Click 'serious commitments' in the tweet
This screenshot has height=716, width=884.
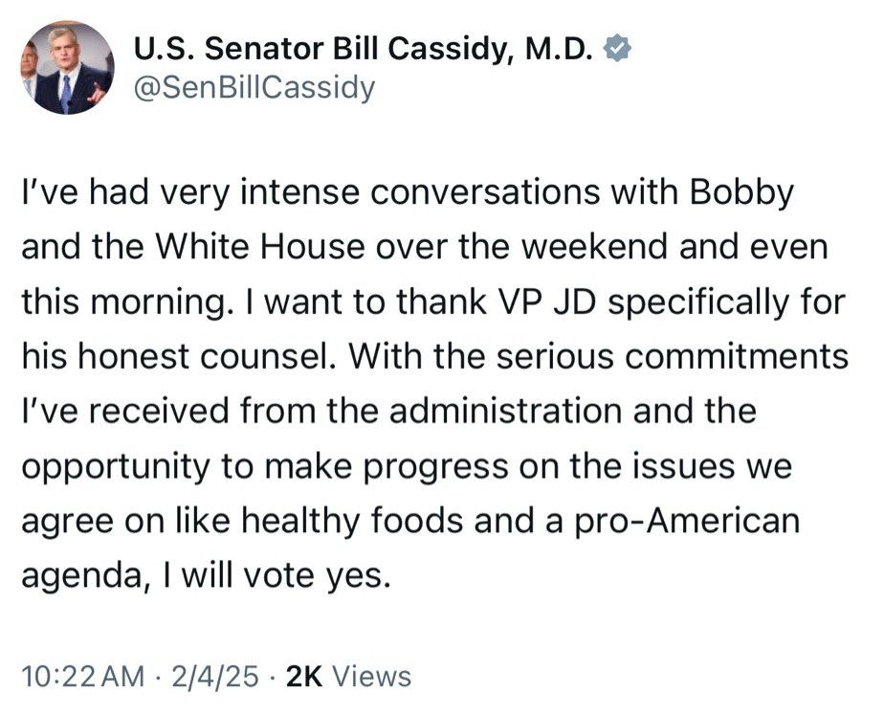point(704,356)
